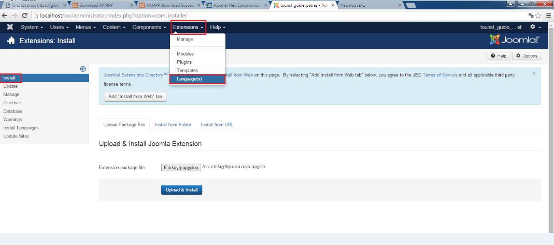The height and width of the screenshot is (245, 554).
Task: Expand the Content dropdown
Action: pyautogui.click(x=114, y=28)
